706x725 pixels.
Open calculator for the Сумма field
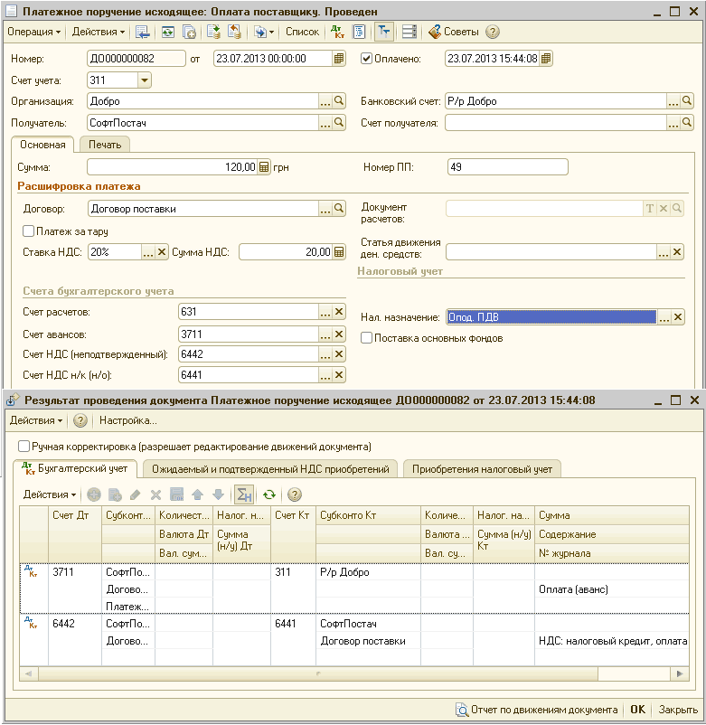[264, 166]
